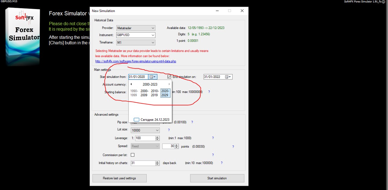Increase the Leverage value with up stepper
Screen dimensions: 388x190
[x=157, y=137]
